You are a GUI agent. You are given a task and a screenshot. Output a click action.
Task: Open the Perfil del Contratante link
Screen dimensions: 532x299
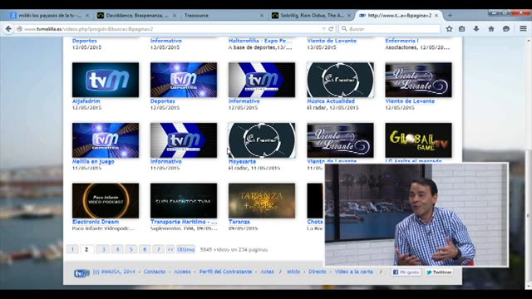coord(225,272)
